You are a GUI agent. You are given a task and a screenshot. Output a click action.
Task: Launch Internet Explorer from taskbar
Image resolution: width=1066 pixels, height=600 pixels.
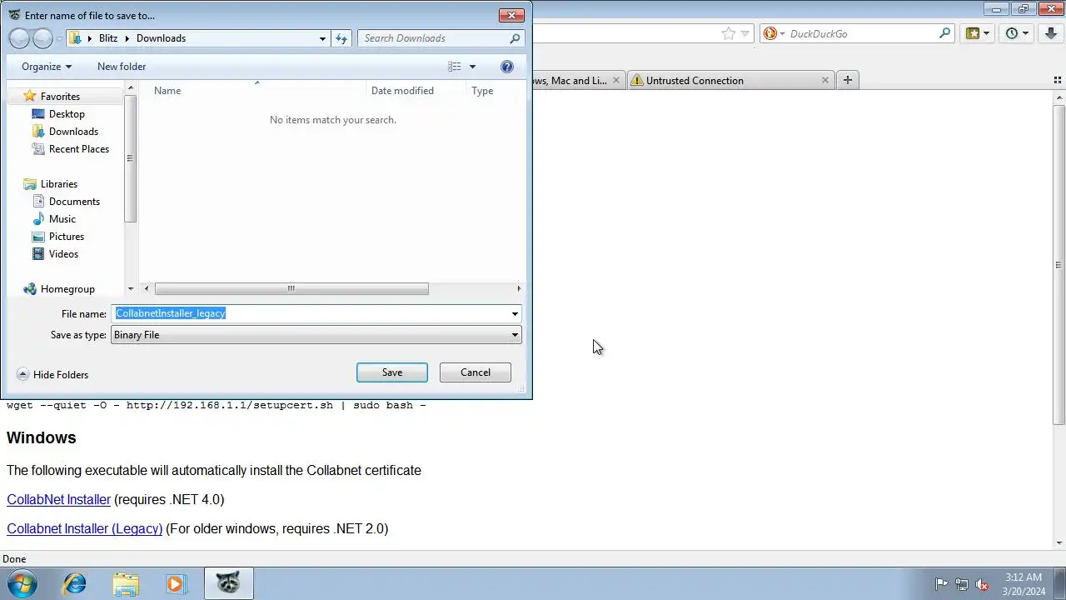pyautogui.click(x=75, y=583)
